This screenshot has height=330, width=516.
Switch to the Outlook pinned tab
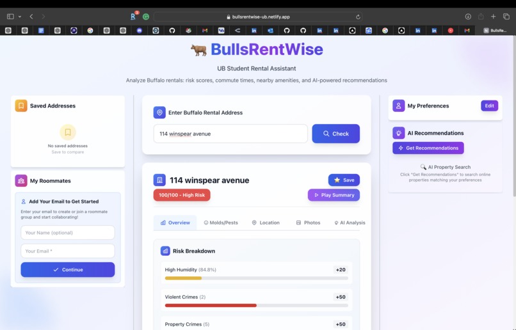click(x=270, y=31)
